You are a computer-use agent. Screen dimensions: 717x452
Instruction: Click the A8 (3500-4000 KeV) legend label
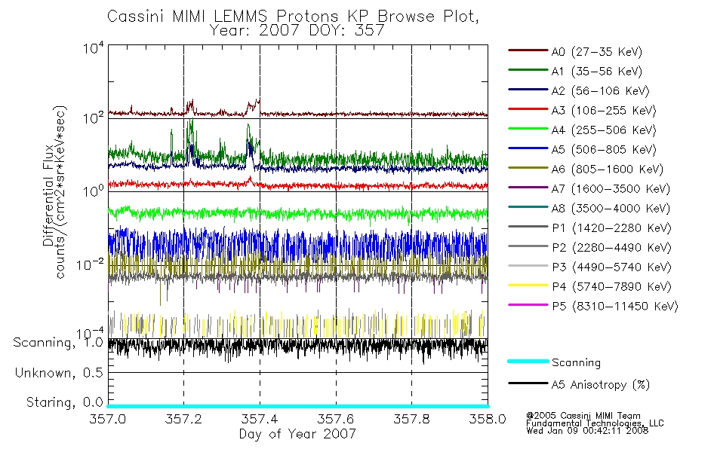tap(611, 209)
